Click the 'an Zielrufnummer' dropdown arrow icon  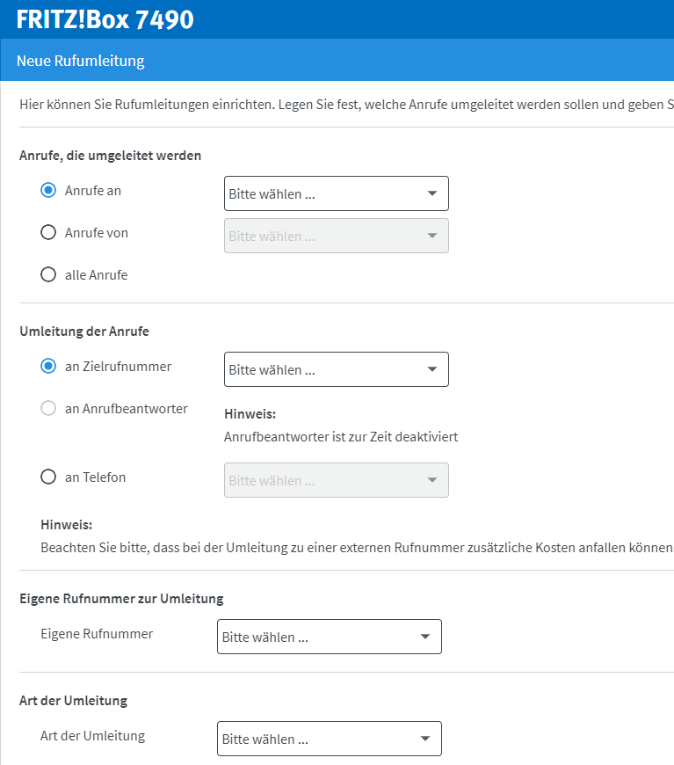click(x=431, y=369)
